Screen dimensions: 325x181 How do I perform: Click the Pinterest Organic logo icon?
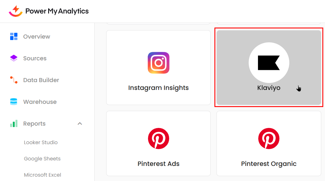[269, 139]
